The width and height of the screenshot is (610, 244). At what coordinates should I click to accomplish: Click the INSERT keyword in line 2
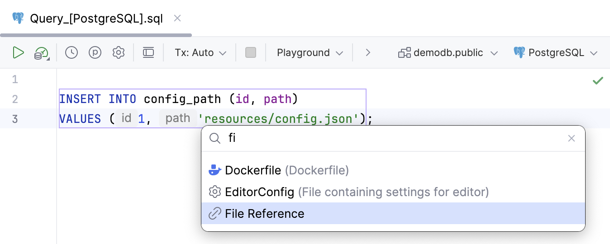(80, 99)
